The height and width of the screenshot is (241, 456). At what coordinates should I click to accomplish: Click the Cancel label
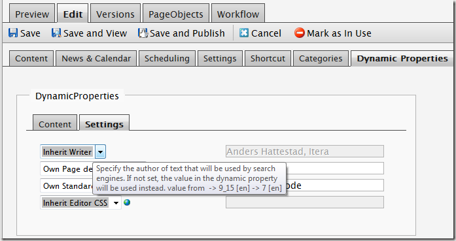click(266, 33)
